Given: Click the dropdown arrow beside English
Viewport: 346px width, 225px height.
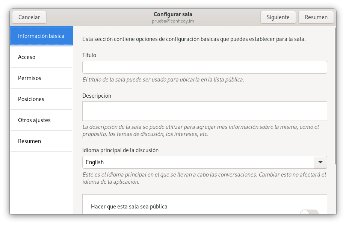Looking at the screenshot, I should pyautogui.click(x=320, y=162).
